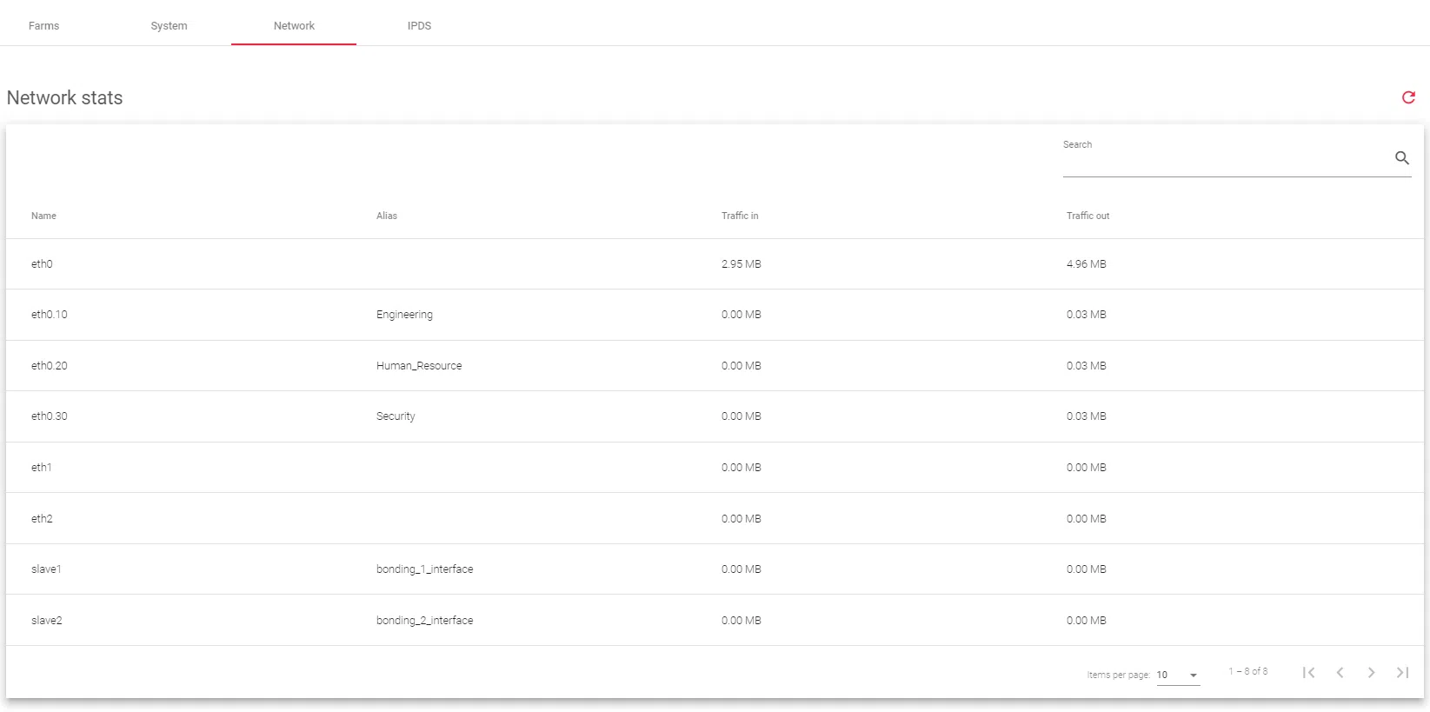Viewport: 1430px width, 712px height.
Task: Select the eth0 interface row
Action: pos(42,264)
